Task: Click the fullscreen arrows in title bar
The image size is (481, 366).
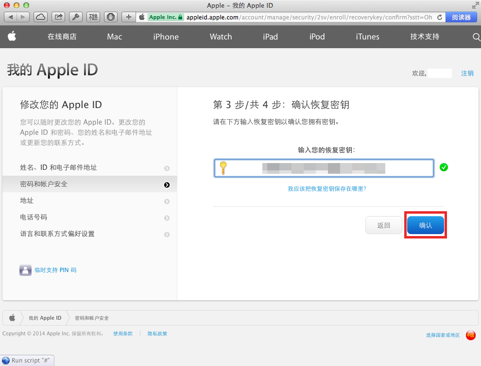Action: pos(476,5)
